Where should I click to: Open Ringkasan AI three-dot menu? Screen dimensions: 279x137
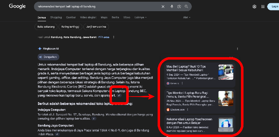[x=237, y=49]
